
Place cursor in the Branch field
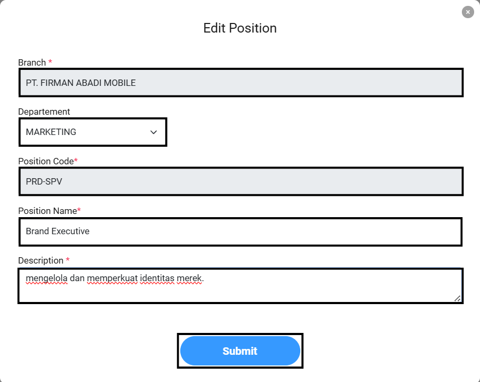(240, 83)
